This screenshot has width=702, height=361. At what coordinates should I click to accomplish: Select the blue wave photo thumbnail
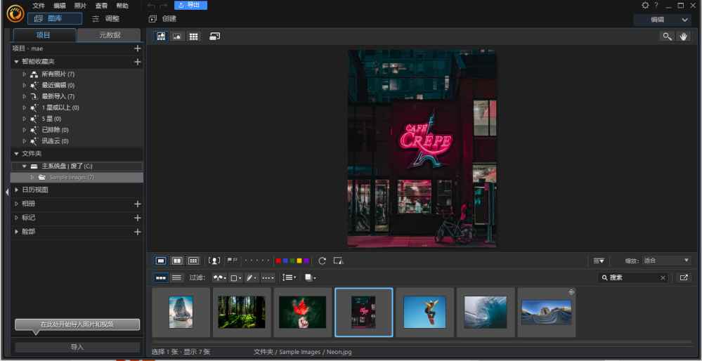pyautogui.click(x=486, y=312)
